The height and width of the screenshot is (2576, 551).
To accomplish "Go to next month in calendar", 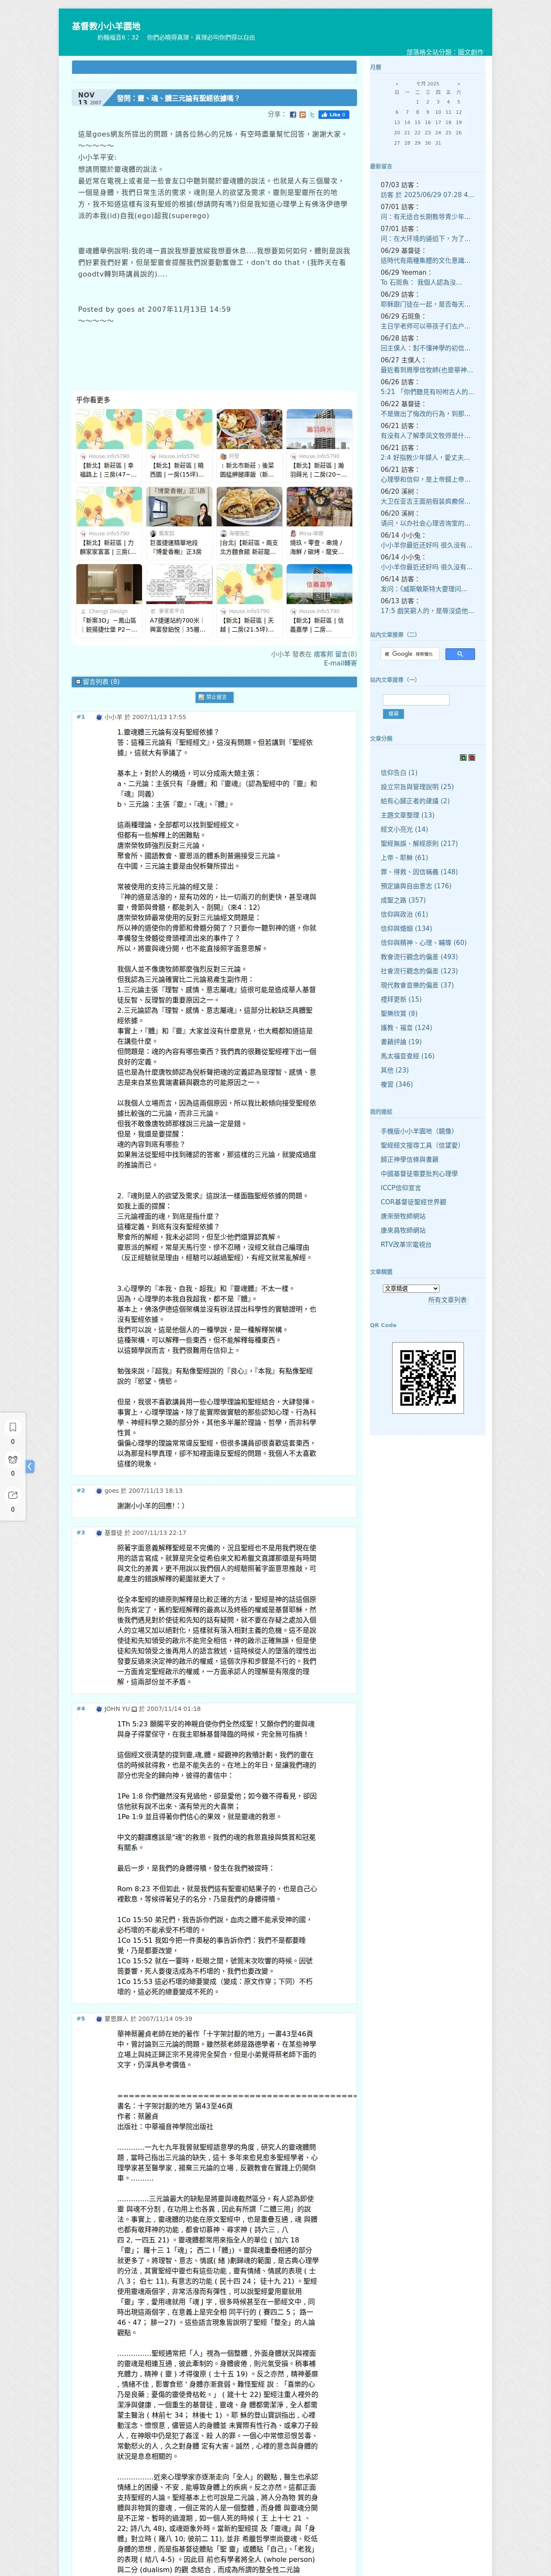I will (459, 84).
